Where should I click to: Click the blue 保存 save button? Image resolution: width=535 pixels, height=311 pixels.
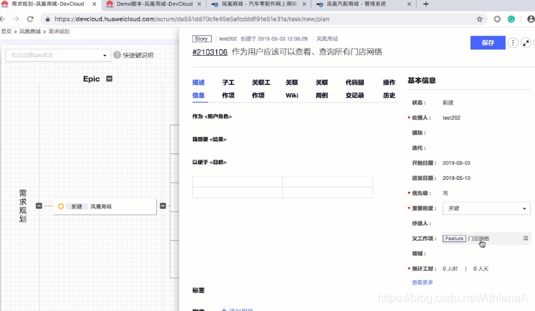click(x=488, y=43)
